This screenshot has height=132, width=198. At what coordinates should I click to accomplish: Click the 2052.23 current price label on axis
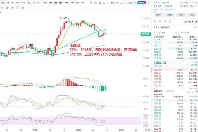click(146, 34)
